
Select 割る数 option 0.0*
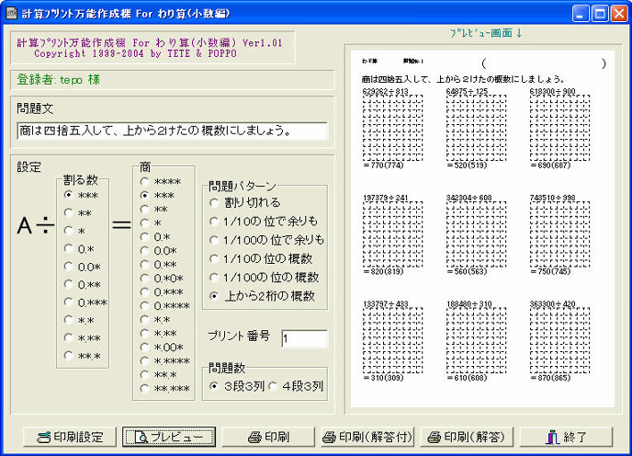point(83,267)
